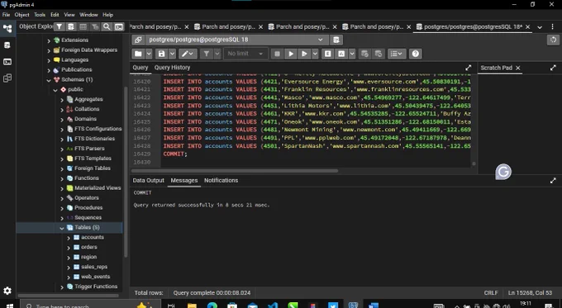Collapse the Schemas (1) node
The width and height of the screenshot is (562, 308).
coord(49,80)
